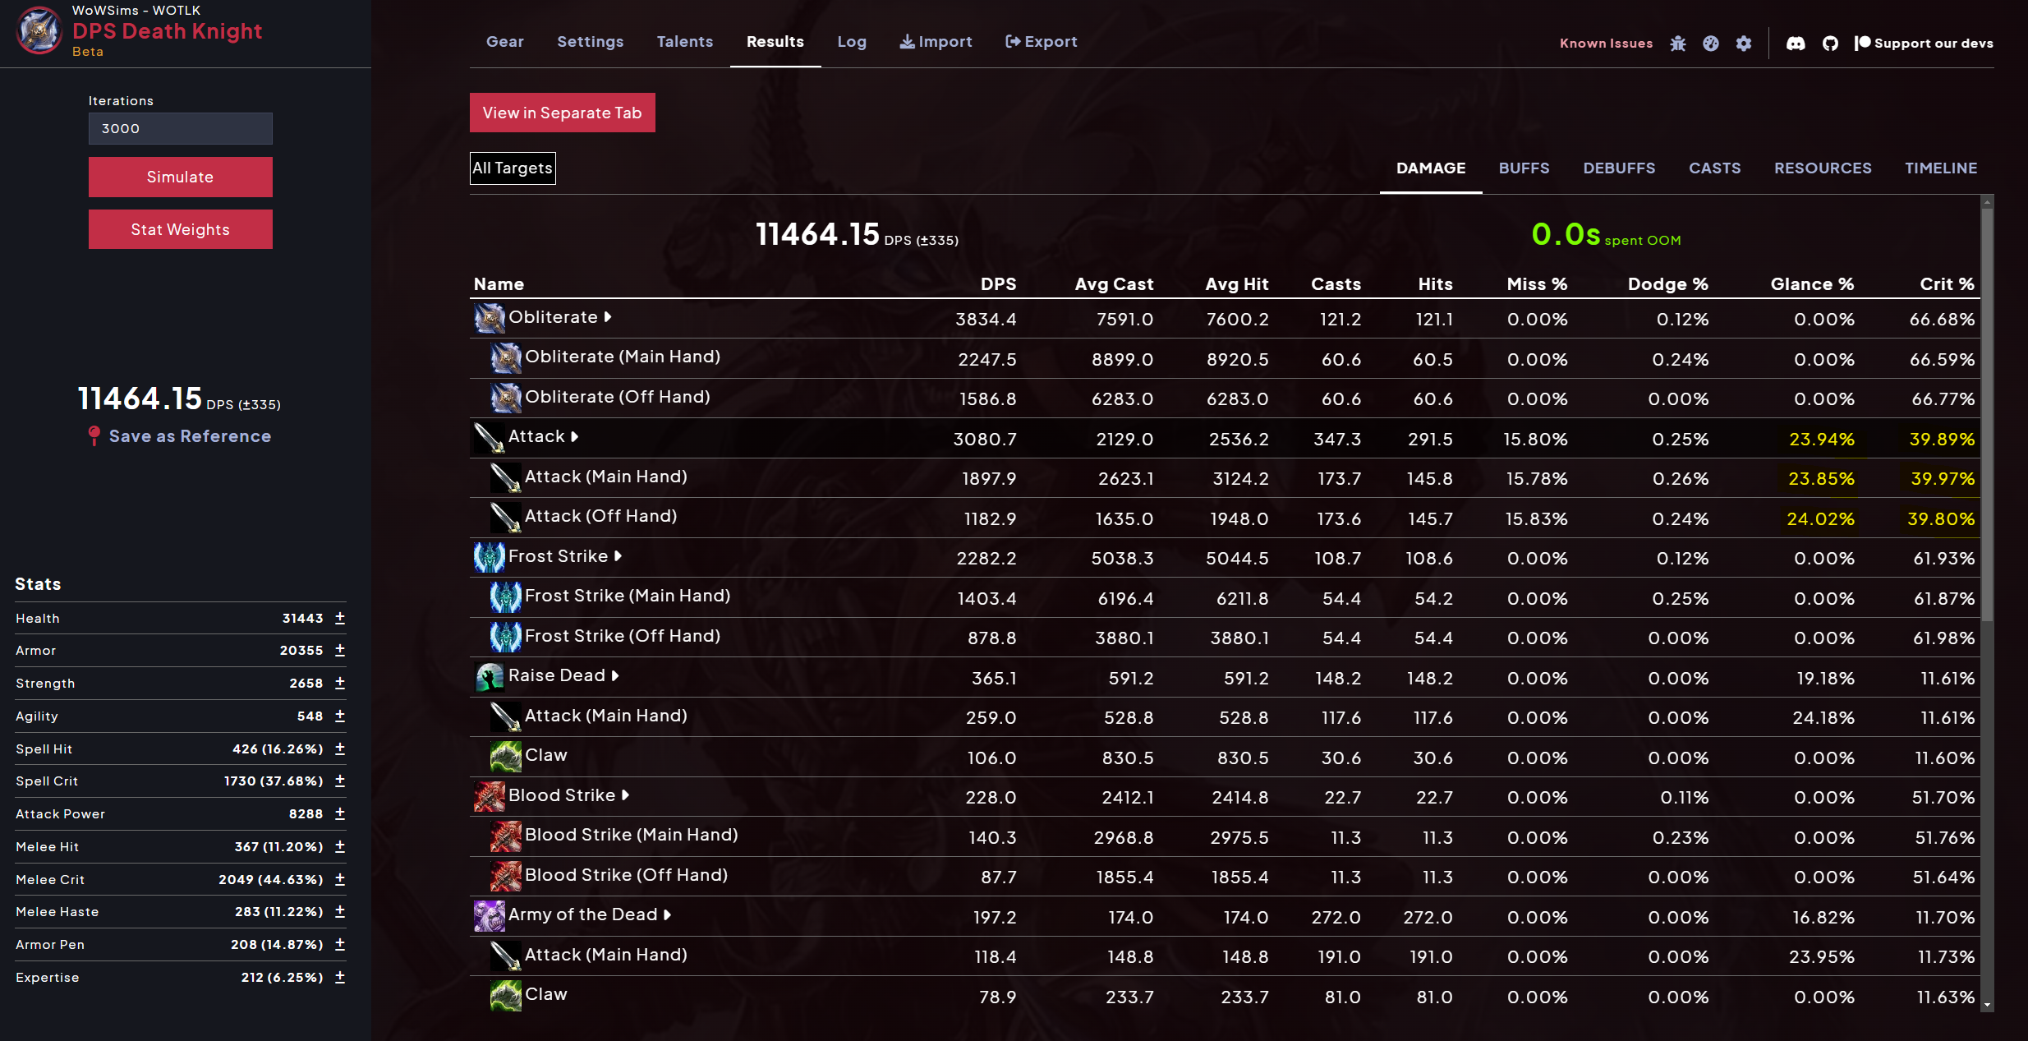The width and height of the screenshot is (2028, 1041).
Task: Open the Discord icon link
Action: click(x=1796, y=43)
